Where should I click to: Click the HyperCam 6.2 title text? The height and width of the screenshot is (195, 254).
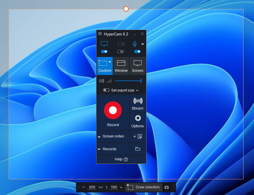pyautogui.click(x=116, y=34)
